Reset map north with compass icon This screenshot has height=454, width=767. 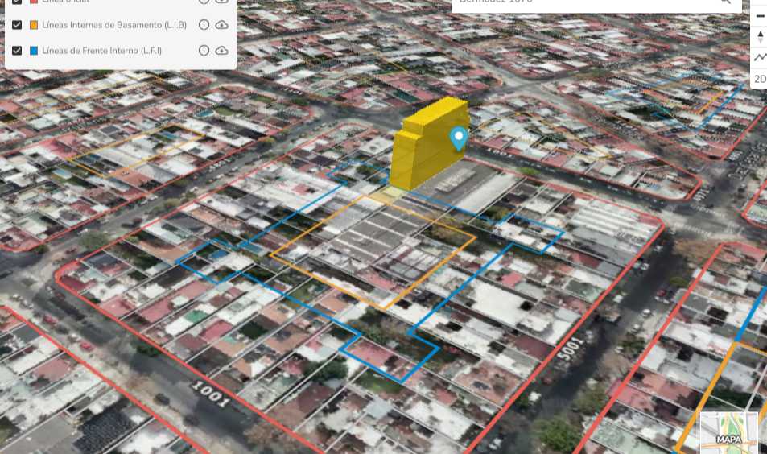click(760, 37)
